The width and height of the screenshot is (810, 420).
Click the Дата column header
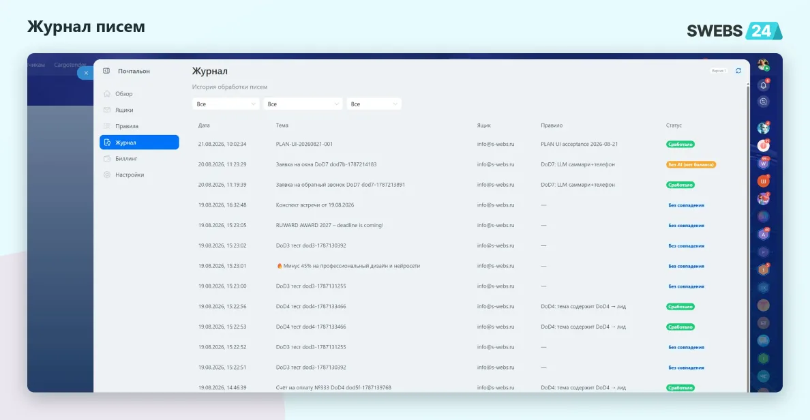tap(204, 125)
